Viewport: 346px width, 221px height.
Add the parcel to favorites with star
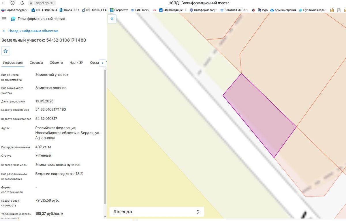(5, 51)
